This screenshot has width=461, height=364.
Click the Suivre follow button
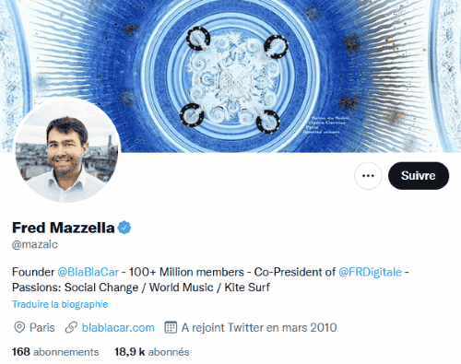click(x=419, y=176)
